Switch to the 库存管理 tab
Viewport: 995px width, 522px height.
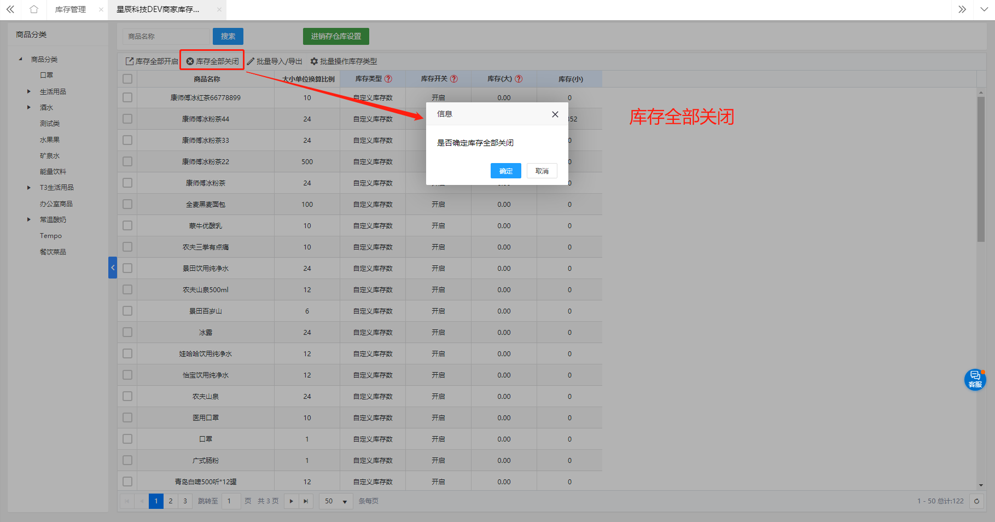coord(71,9)
